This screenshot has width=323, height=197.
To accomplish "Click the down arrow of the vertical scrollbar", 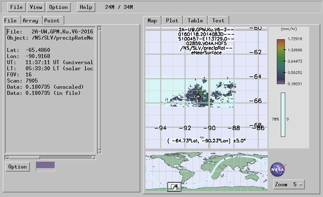I will [99, 152].
